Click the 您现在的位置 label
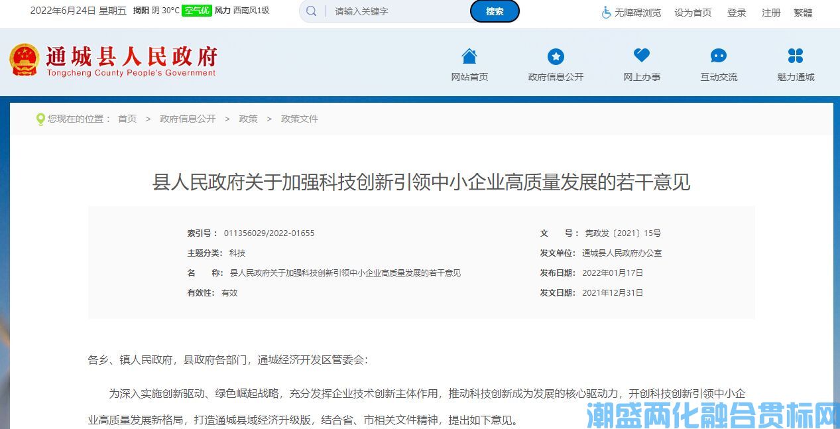The height and width of the screenshot is (429, 840). pyautogui.click(x=79, y=119)
